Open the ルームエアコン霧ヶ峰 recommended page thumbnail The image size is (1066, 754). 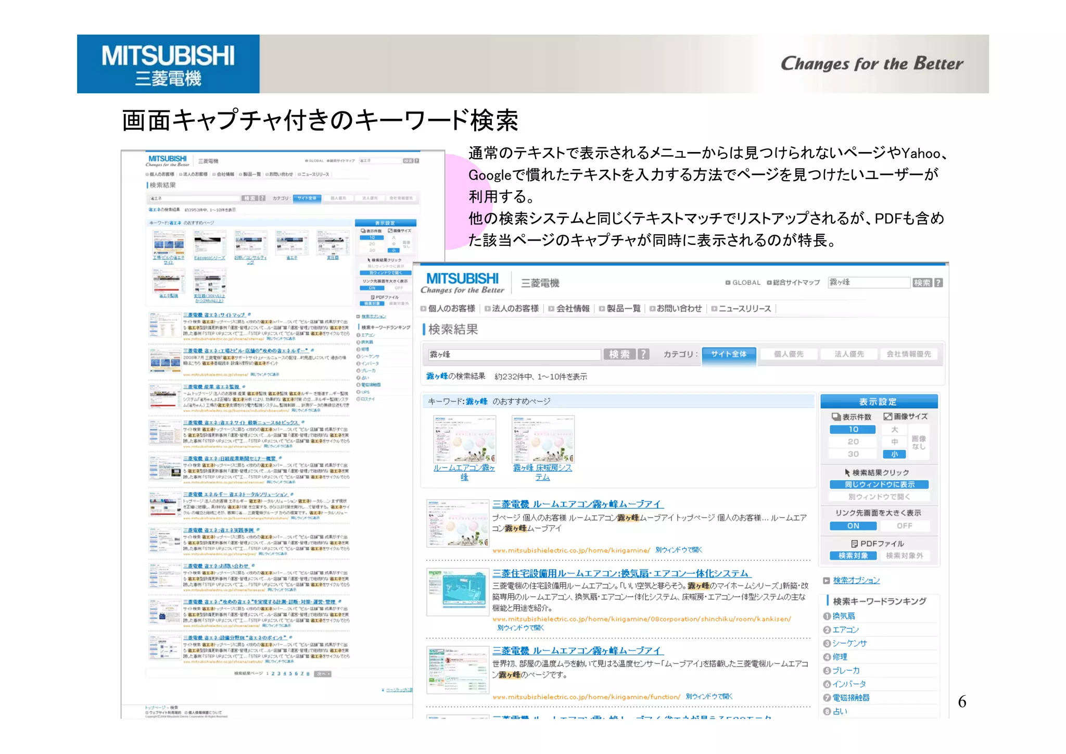[x=464, y=438]
